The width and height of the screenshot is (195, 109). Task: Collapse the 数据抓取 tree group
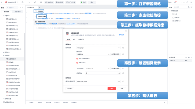(3, 56)
